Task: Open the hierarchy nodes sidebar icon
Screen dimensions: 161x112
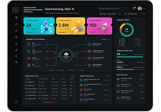Action: point(16,44)
